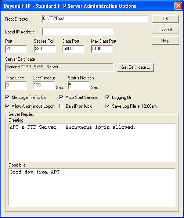Screen dimensions: 184x218
Task: Click the UserTimeout seconds field
Action: click(x=44, y=85)
